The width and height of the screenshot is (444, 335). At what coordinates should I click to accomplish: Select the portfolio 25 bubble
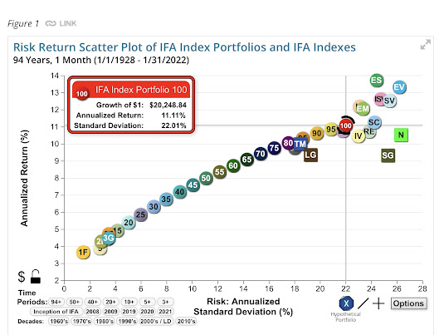pyautogui.click(x=140, y=214)
